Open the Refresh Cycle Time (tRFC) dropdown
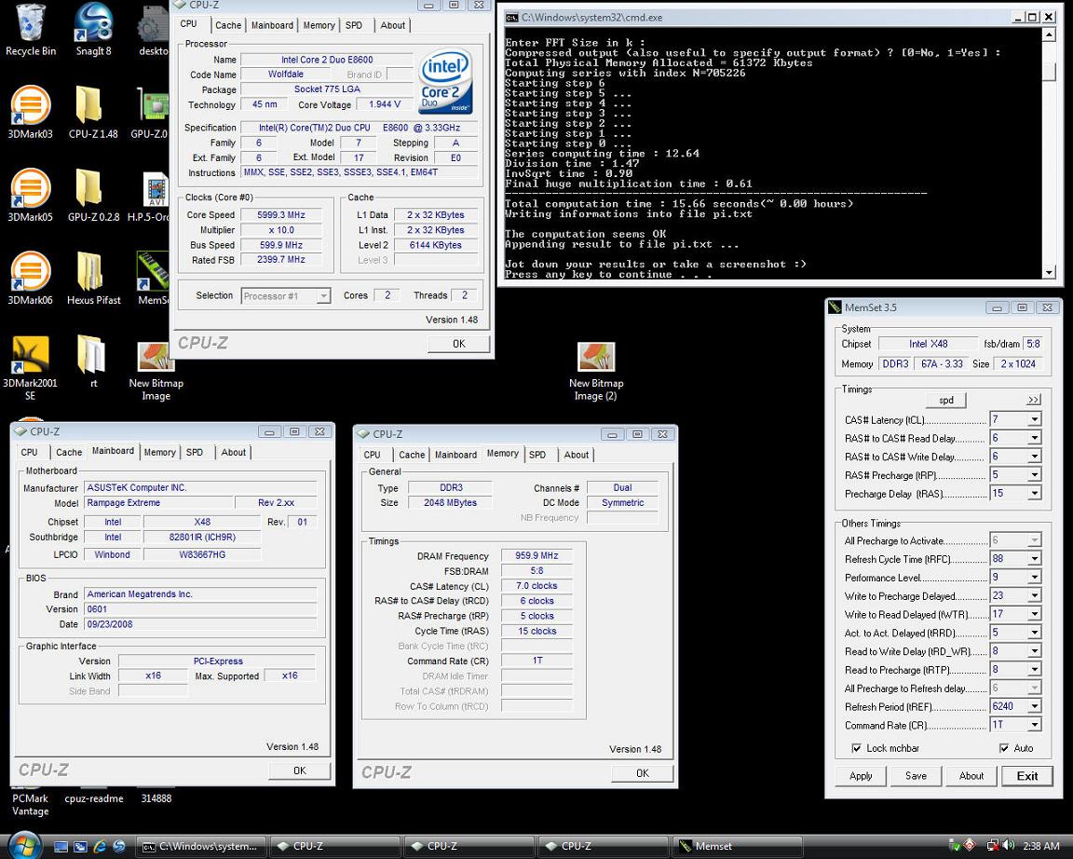Image resolution: width=1073 pixels, height=859 pixels. 1035,558
